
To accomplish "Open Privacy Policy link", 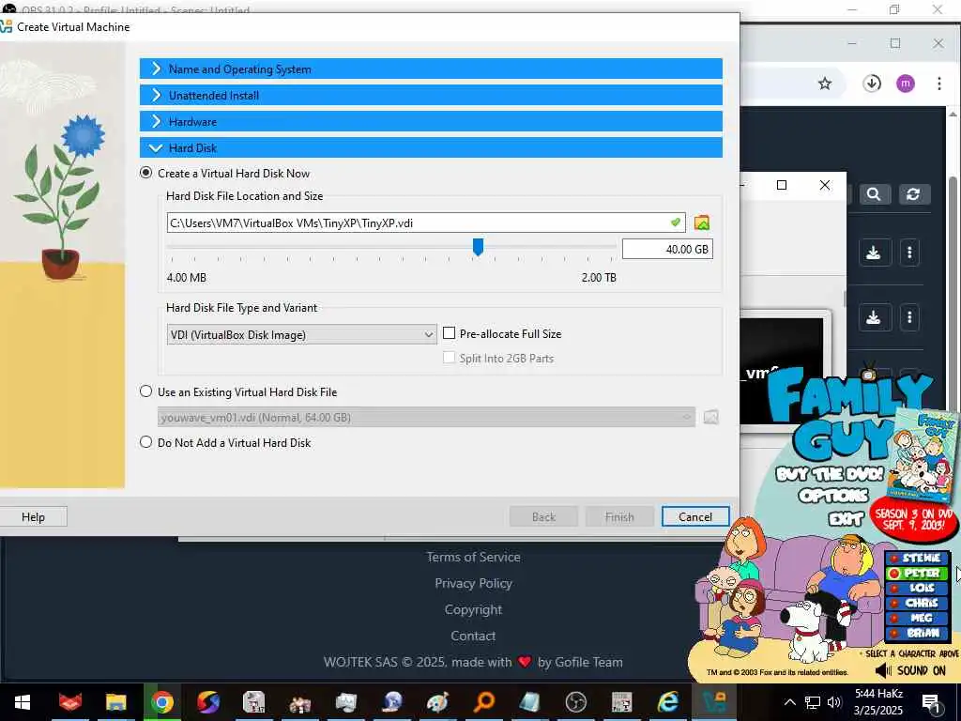I will tap(473, 583).
